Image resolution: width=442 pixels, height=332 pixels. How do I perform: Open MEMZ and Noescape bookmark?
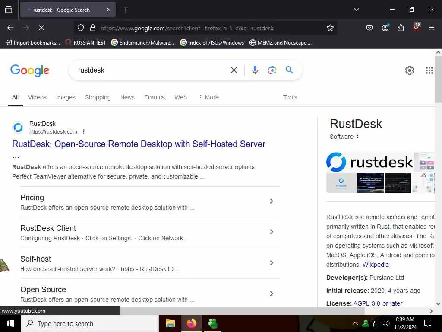coord(281,43)
